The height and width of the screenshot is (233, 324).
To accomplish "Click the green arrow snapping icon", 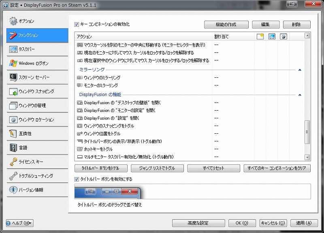I will coord(13,92).
